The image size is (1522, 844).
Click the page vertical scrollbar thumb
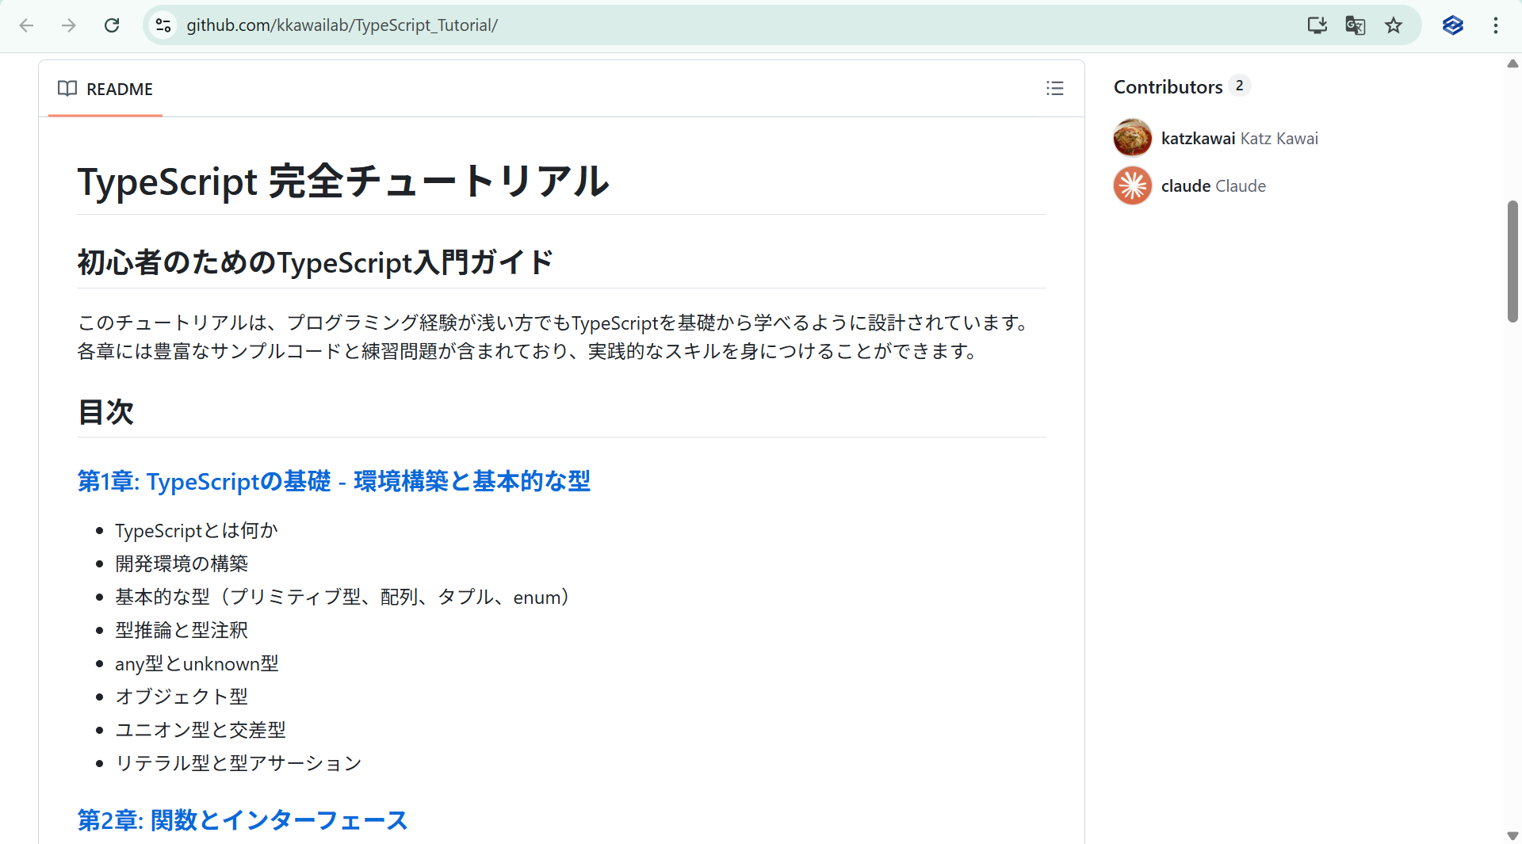[1512, 262]
